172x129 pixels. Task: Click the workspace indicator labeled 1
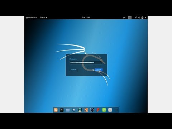click(130, 18)
